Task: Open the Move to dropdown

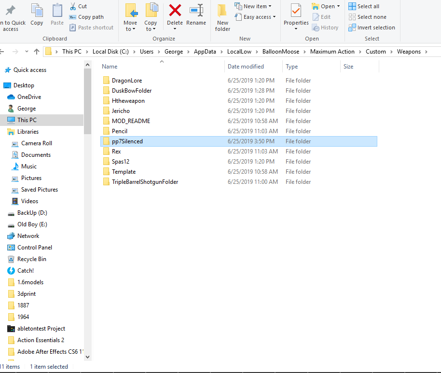Action: (130, 26)
